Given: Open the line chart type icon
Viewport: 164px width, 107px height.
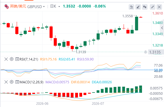Looking at the screenshot, I should pos(131,7).
